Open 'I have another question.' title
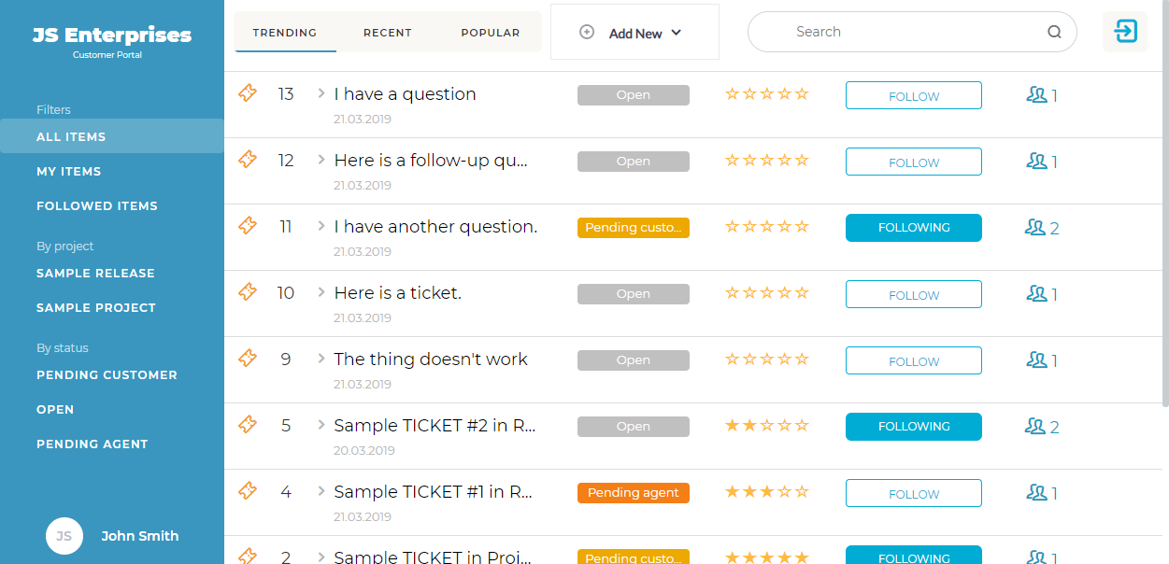The width and height of the screenshot is (1169, 564). point(435,227)
